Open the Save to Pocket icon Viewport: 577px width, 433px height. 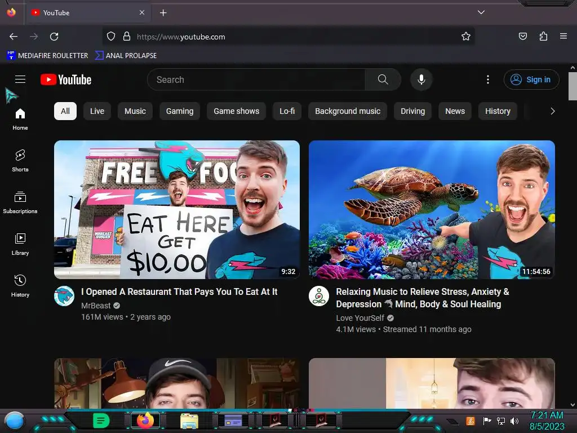(x=523, y=37)
